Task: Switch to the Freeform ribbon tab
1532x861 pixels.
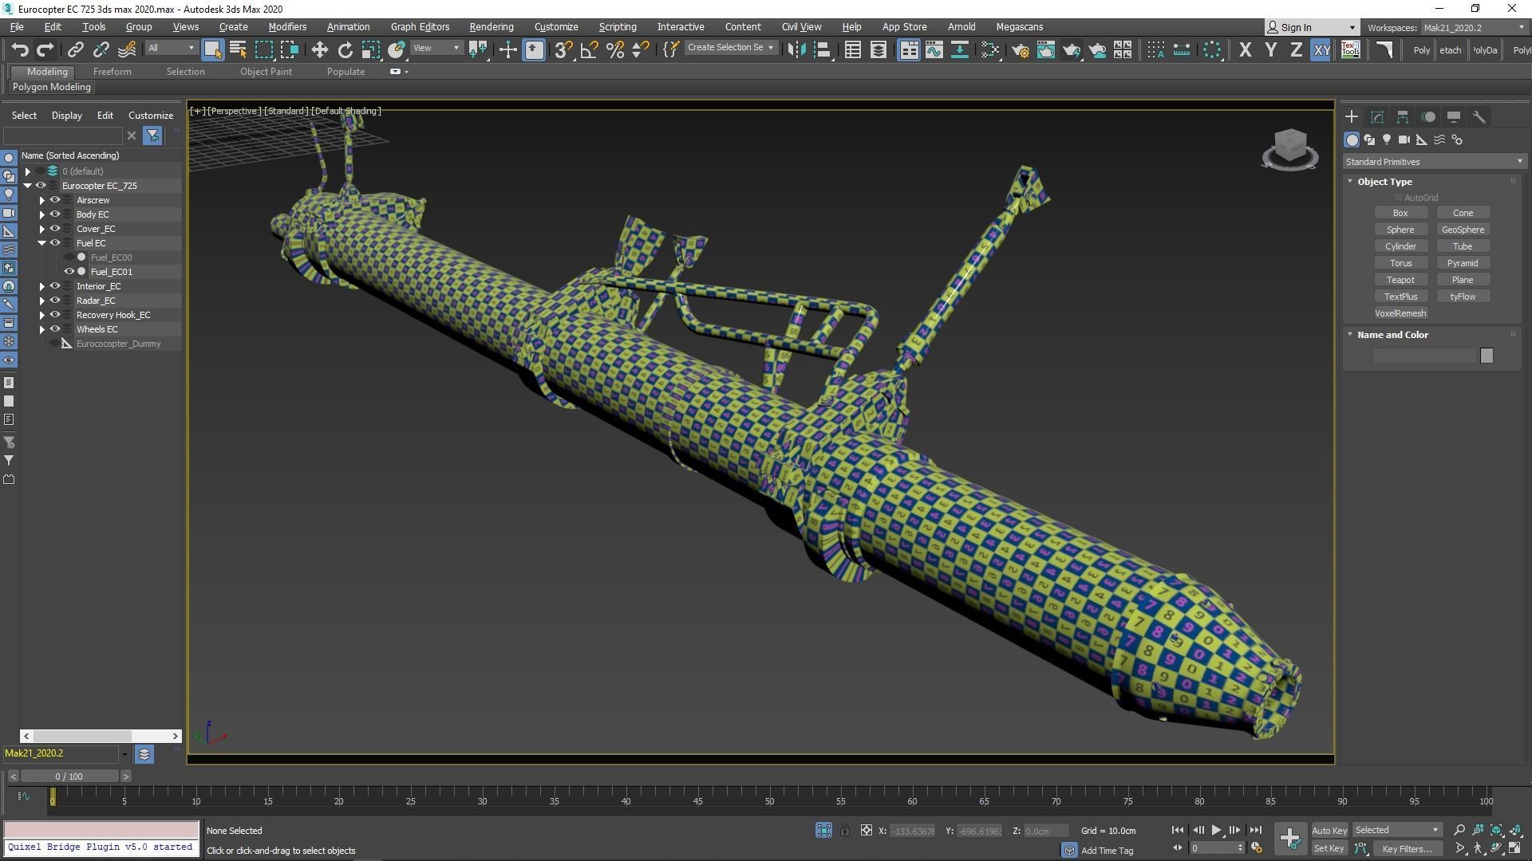Action: [x=112, y=71]
